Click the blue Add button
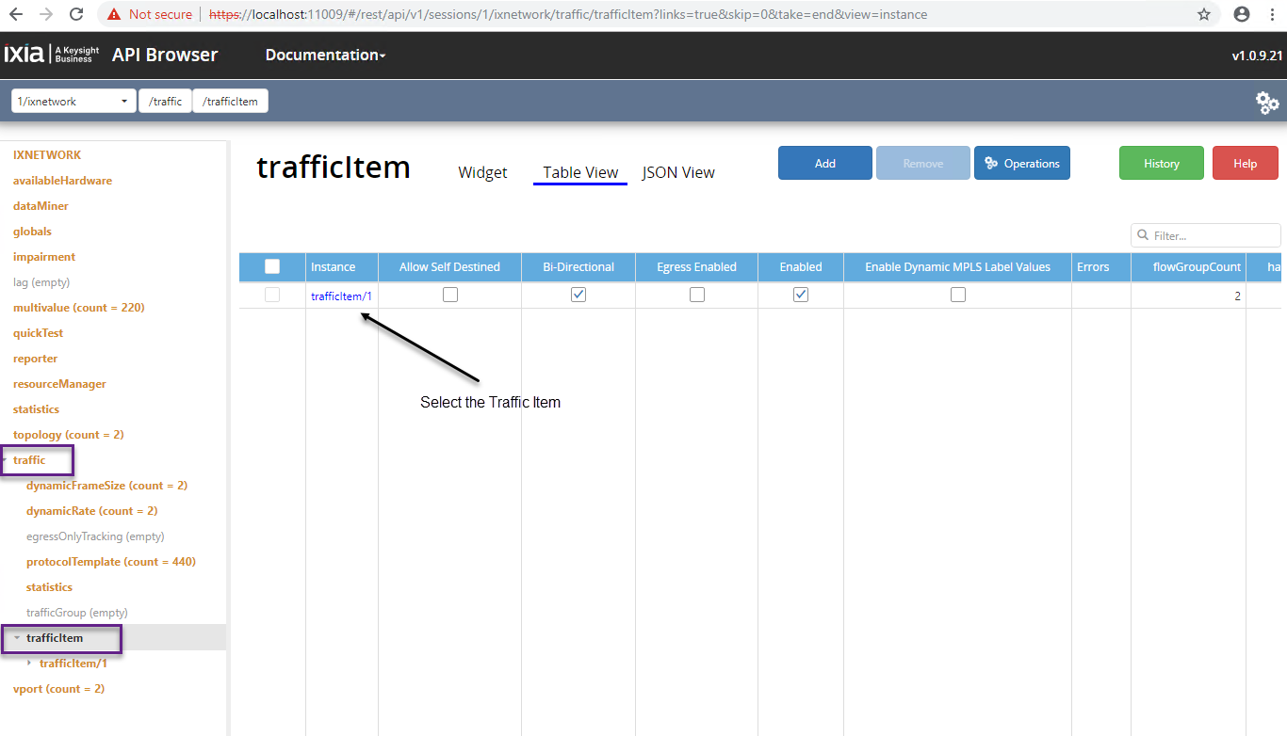Image resolution: width=1287 pixels, height=736 pixels. [x=824, y=163]
